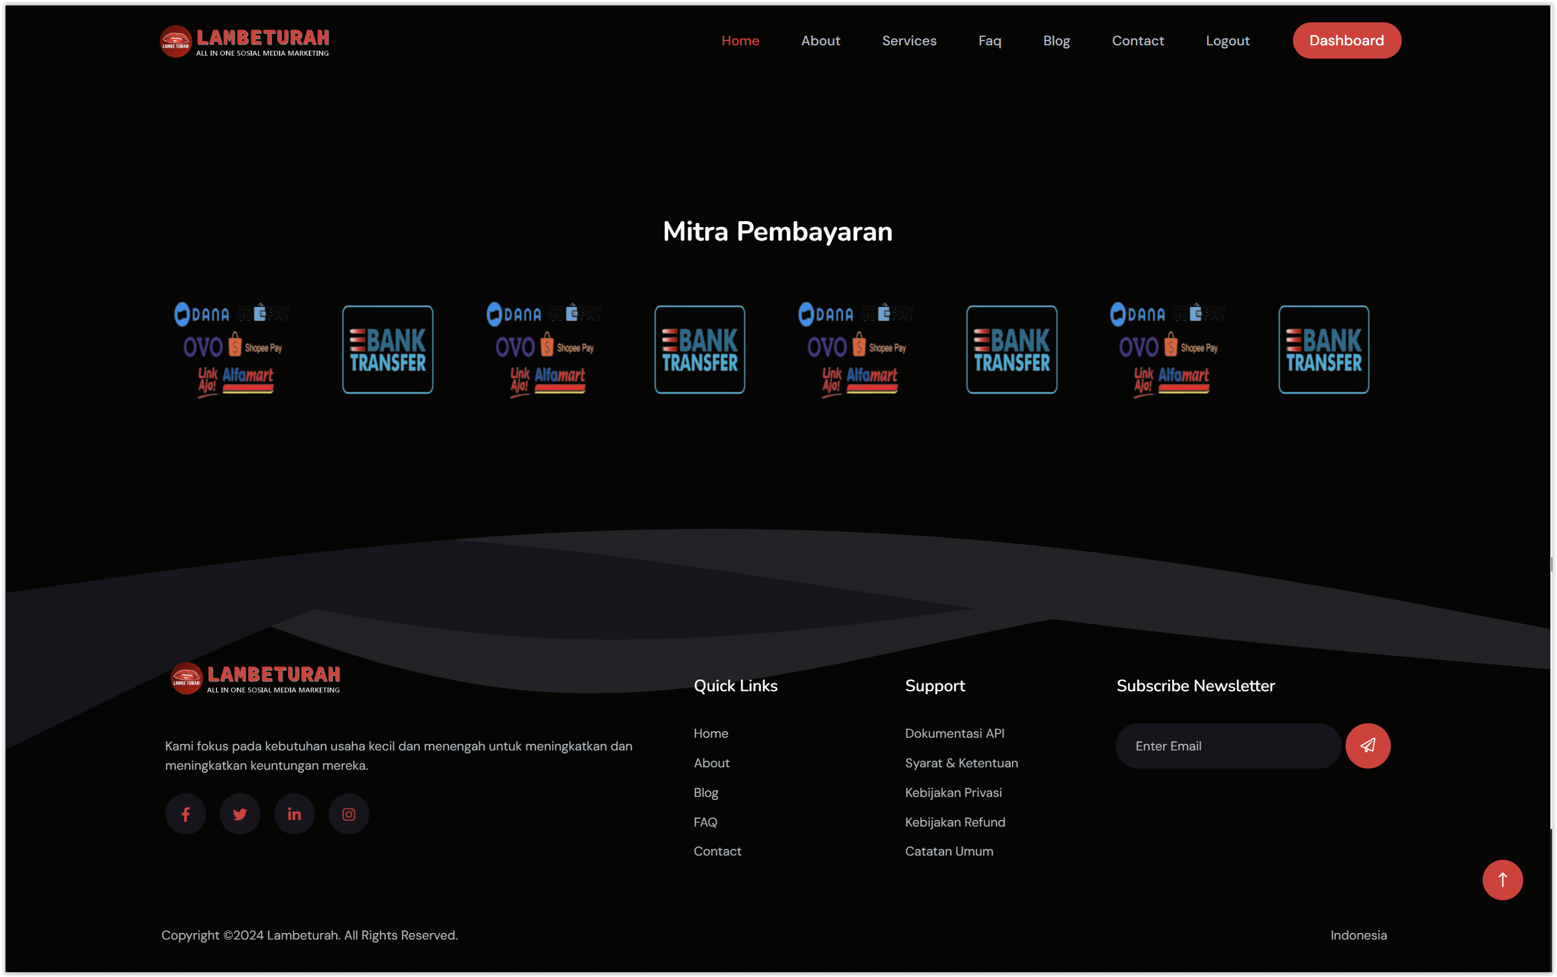The width and height of the screenshot is (1557, 977).
Task: Open the Instagram social icon
Action: pyautogui.click(x=348, y=813)
